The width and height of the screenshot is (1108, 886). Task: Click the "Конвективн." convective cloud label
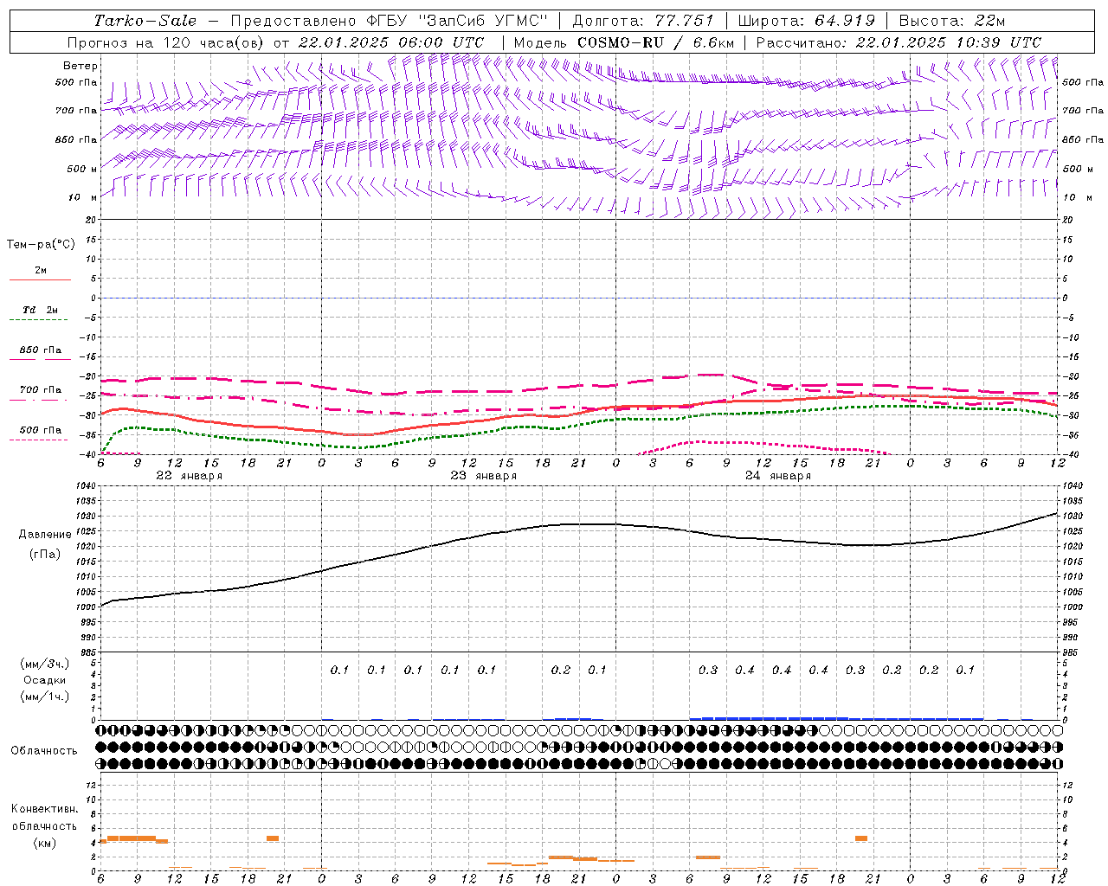[45, 809]
